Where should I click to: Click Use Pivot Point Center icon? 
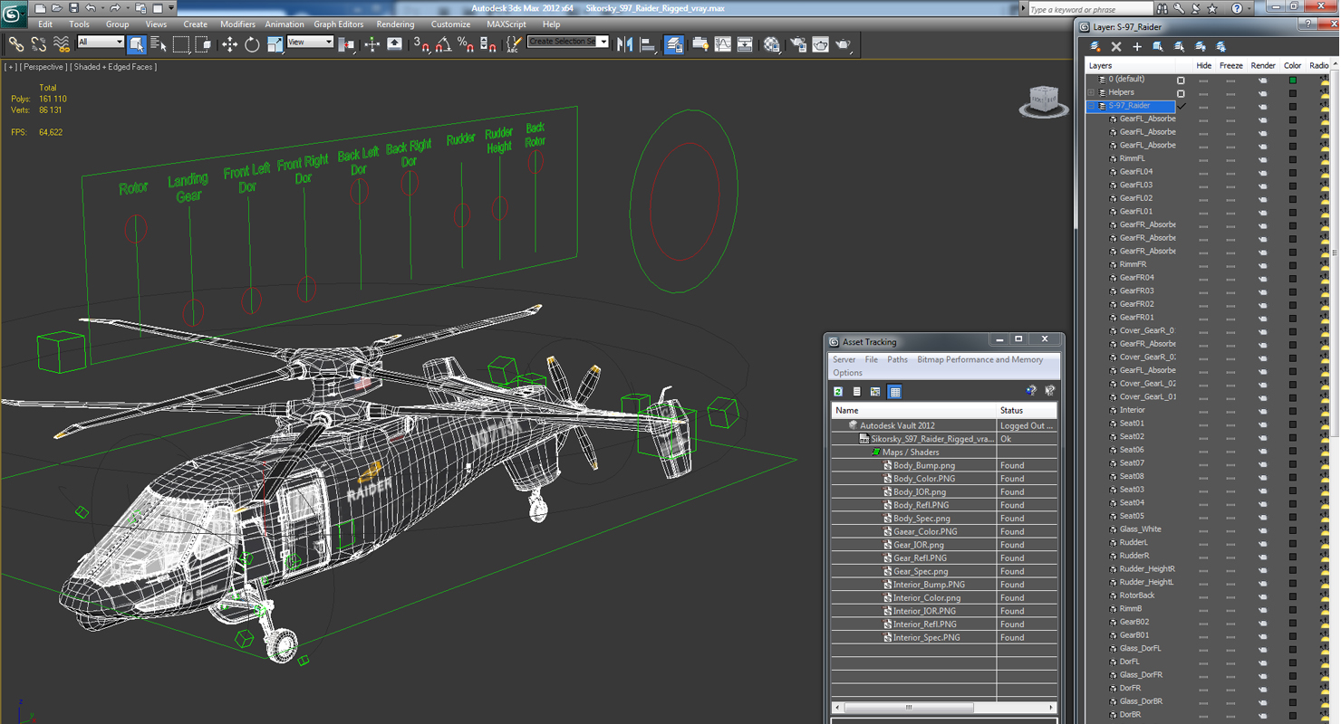[x=346, y=43]
